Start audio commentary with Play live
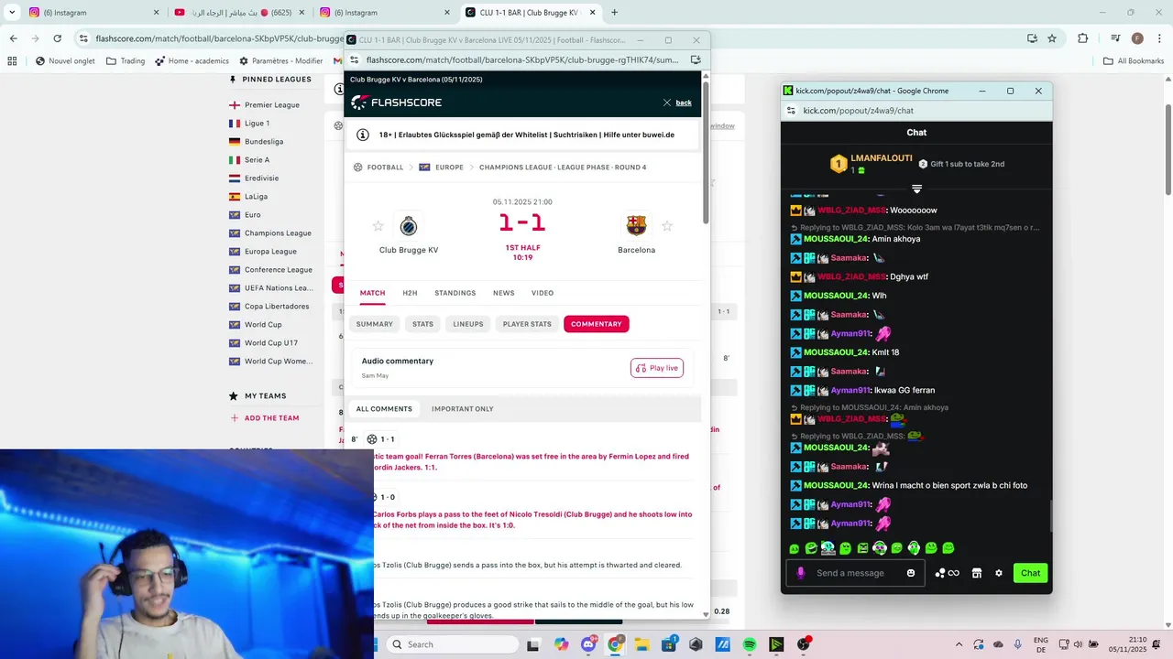Screen dimensions: 1173x659 click(x=657, y=368)
